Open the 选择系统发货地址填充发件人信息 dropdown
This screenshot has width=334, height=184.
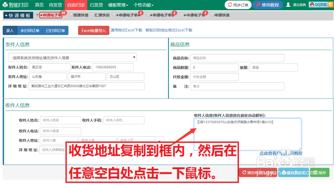pyautogui.click(x=72, y=58)
